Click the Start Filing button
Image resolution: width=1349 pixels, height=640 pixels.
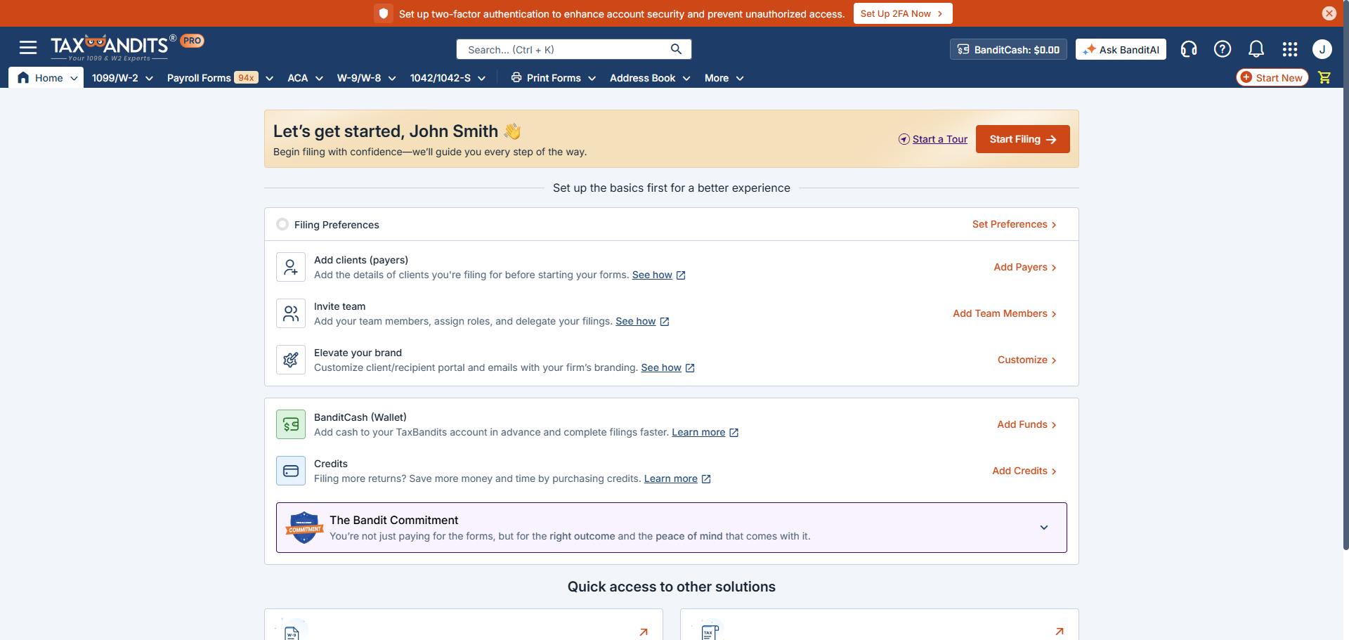(1022, 139)
